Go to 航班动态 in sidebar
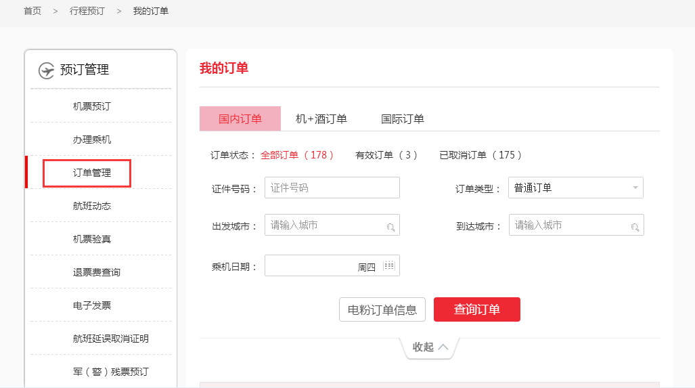This screenshot has height=388, width=695. pyautogui.click(x=92, y=206)
